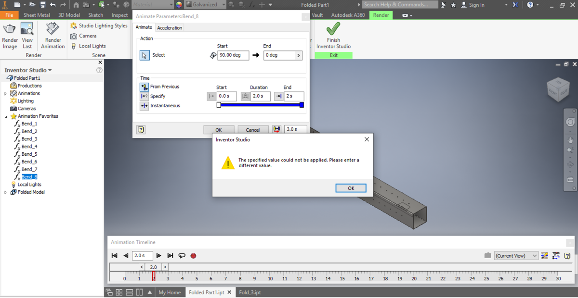Click the Expand Action Editor icon
Image resolution: width=578 pixels, height=298 pixels.
[x=556, y=256]
